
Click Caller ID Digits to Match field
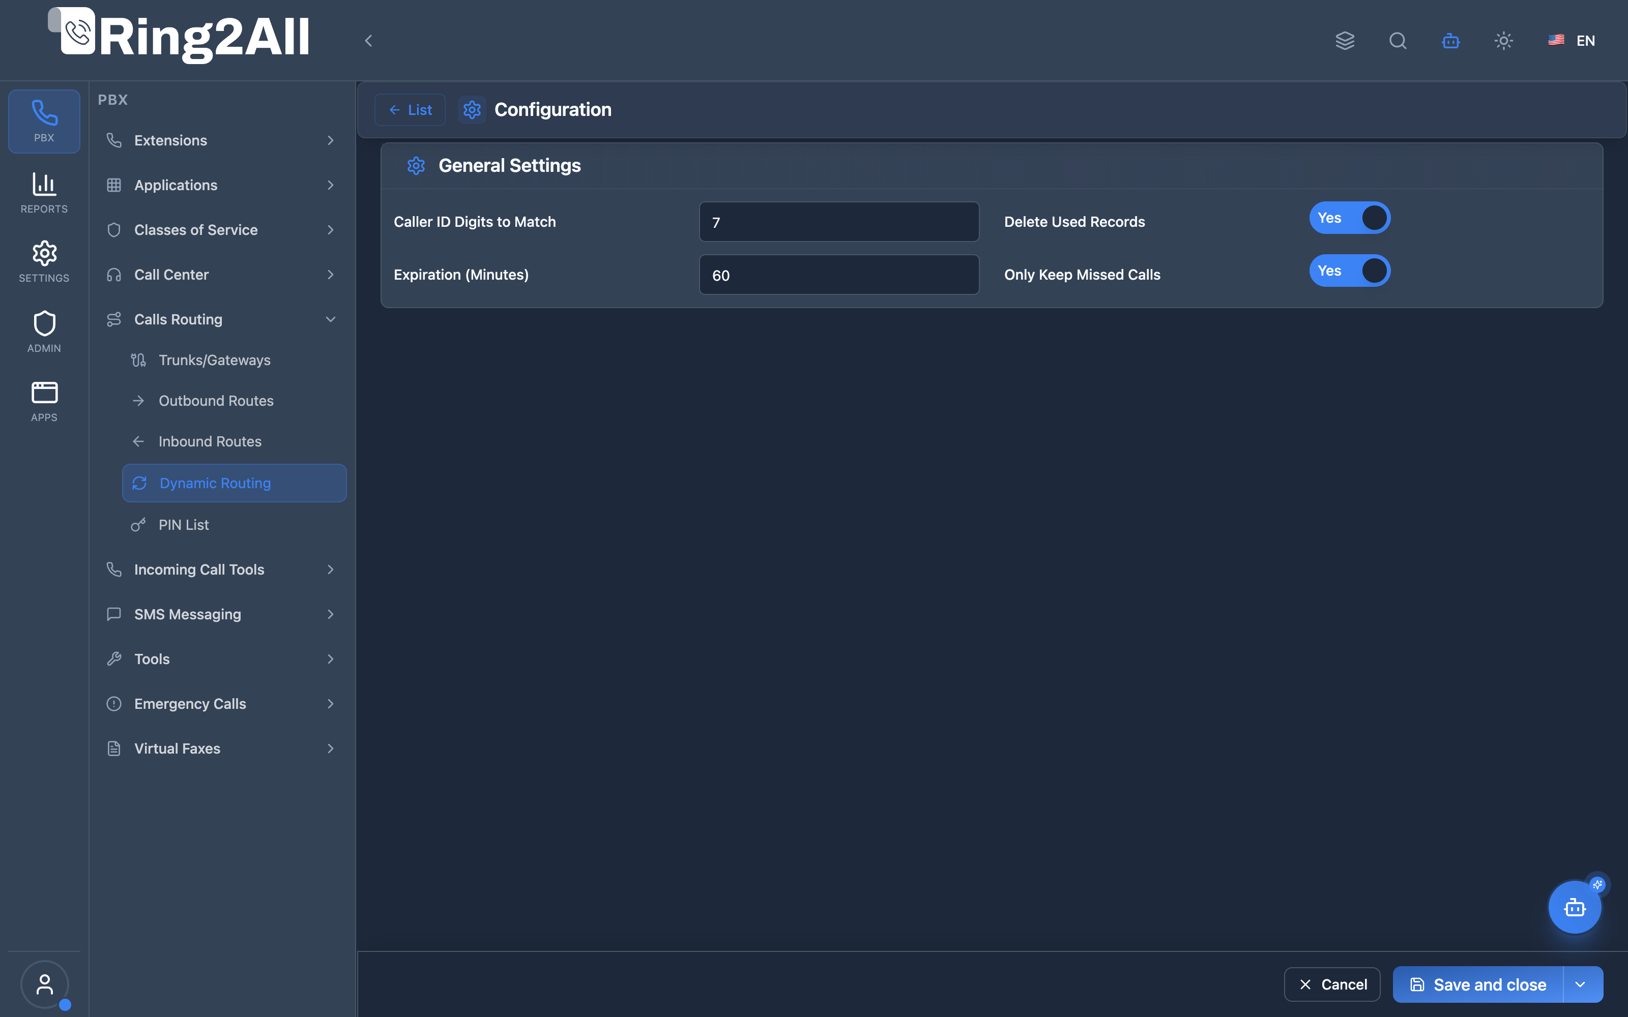click(839, 222)
